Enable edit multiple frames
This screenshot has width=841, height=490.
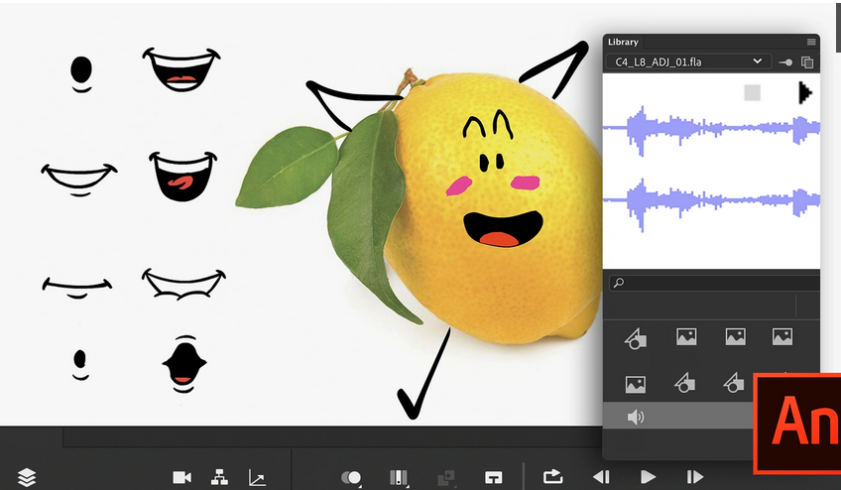(399, 478)
